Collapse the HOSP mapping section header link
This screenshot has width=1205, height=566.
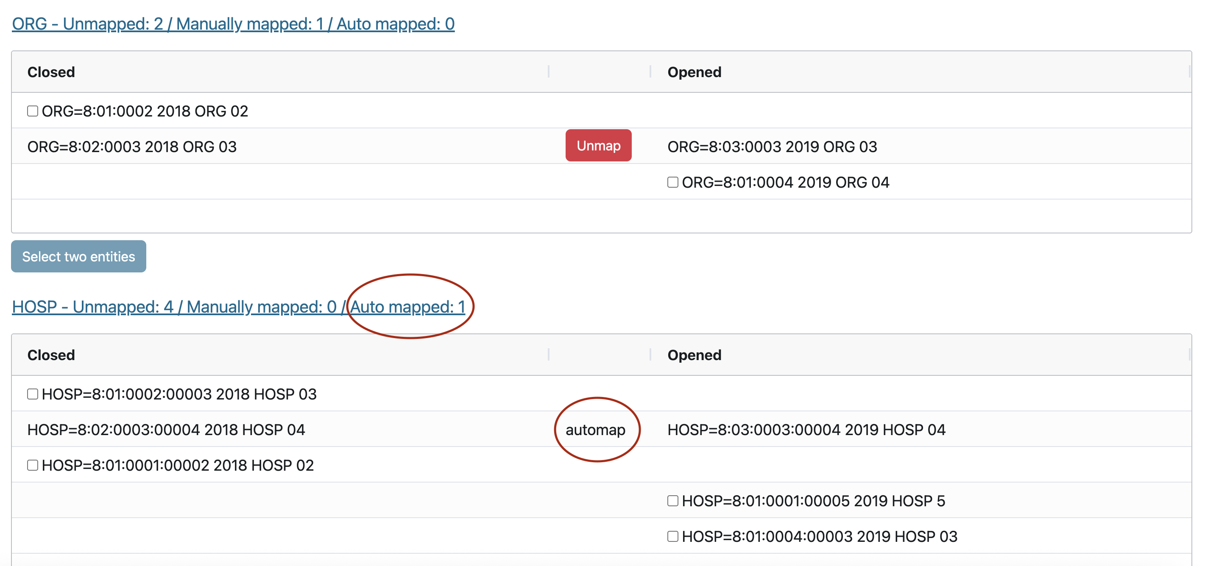238,307
